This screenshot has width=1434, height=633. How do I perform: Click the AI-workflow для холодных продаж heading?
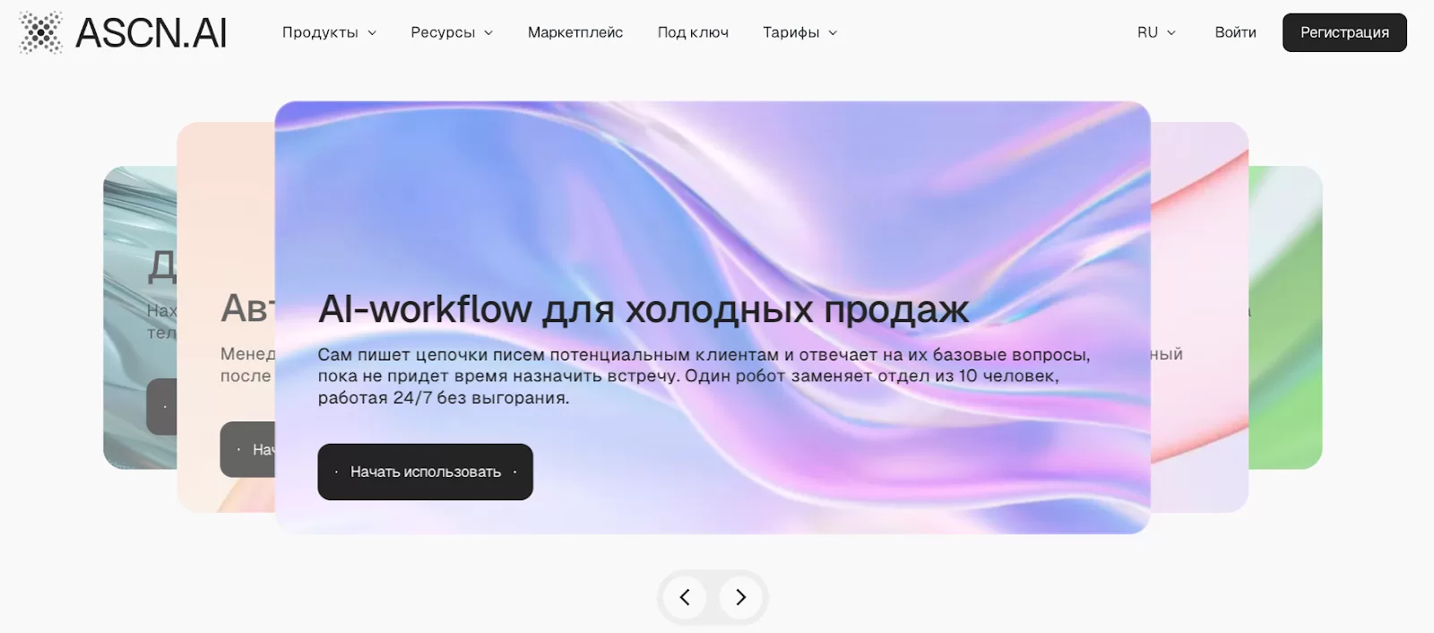coord(643,309)
